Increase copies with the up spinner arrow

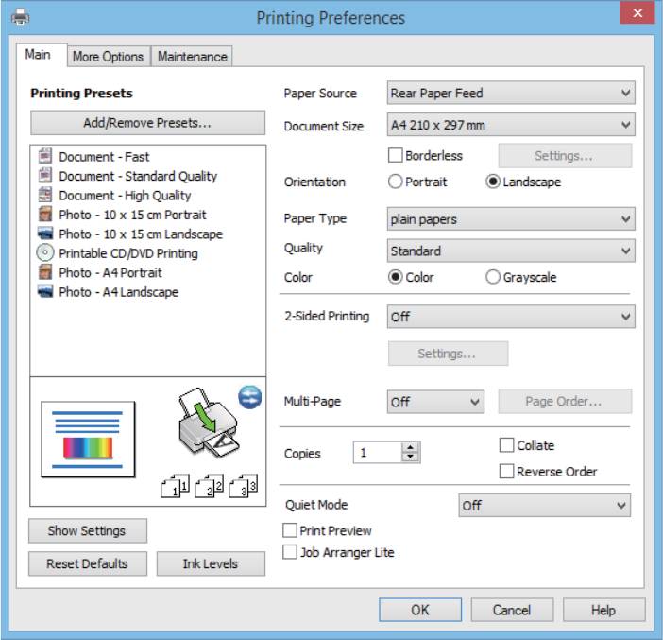pyautogui.click(x=410, y=449)
